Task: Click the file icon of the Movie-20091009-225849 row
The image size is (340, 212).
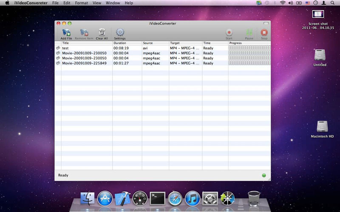Action: coord(58,63)
